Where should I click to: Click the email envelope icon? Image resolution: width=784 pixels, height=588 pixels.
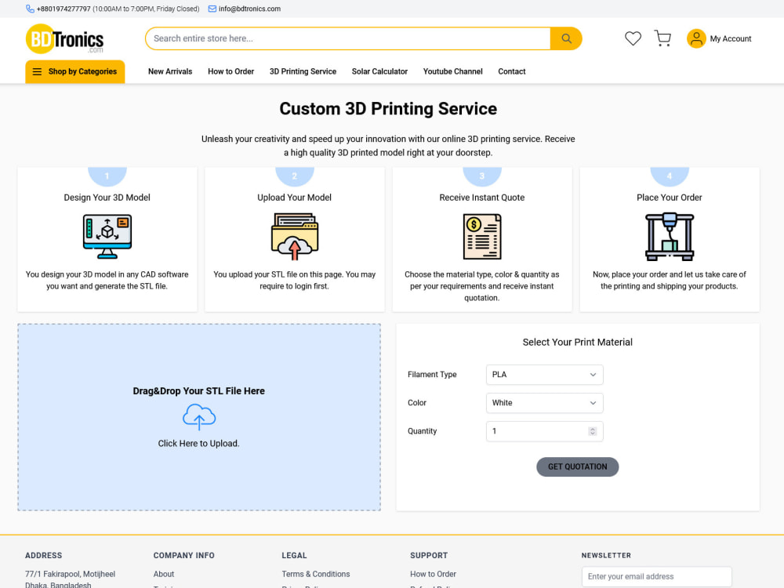pyautogui.click(x=212, y=9)
